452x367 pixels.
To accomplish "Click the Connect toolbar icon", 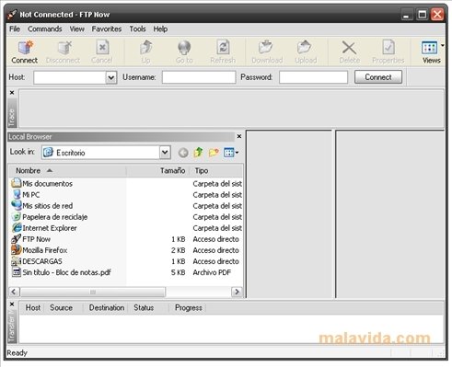I will point(25,48).
